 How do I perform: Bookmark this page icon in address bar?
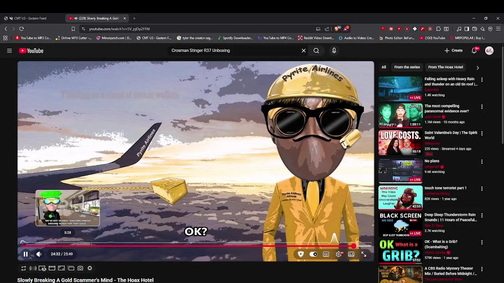[73, 29]
